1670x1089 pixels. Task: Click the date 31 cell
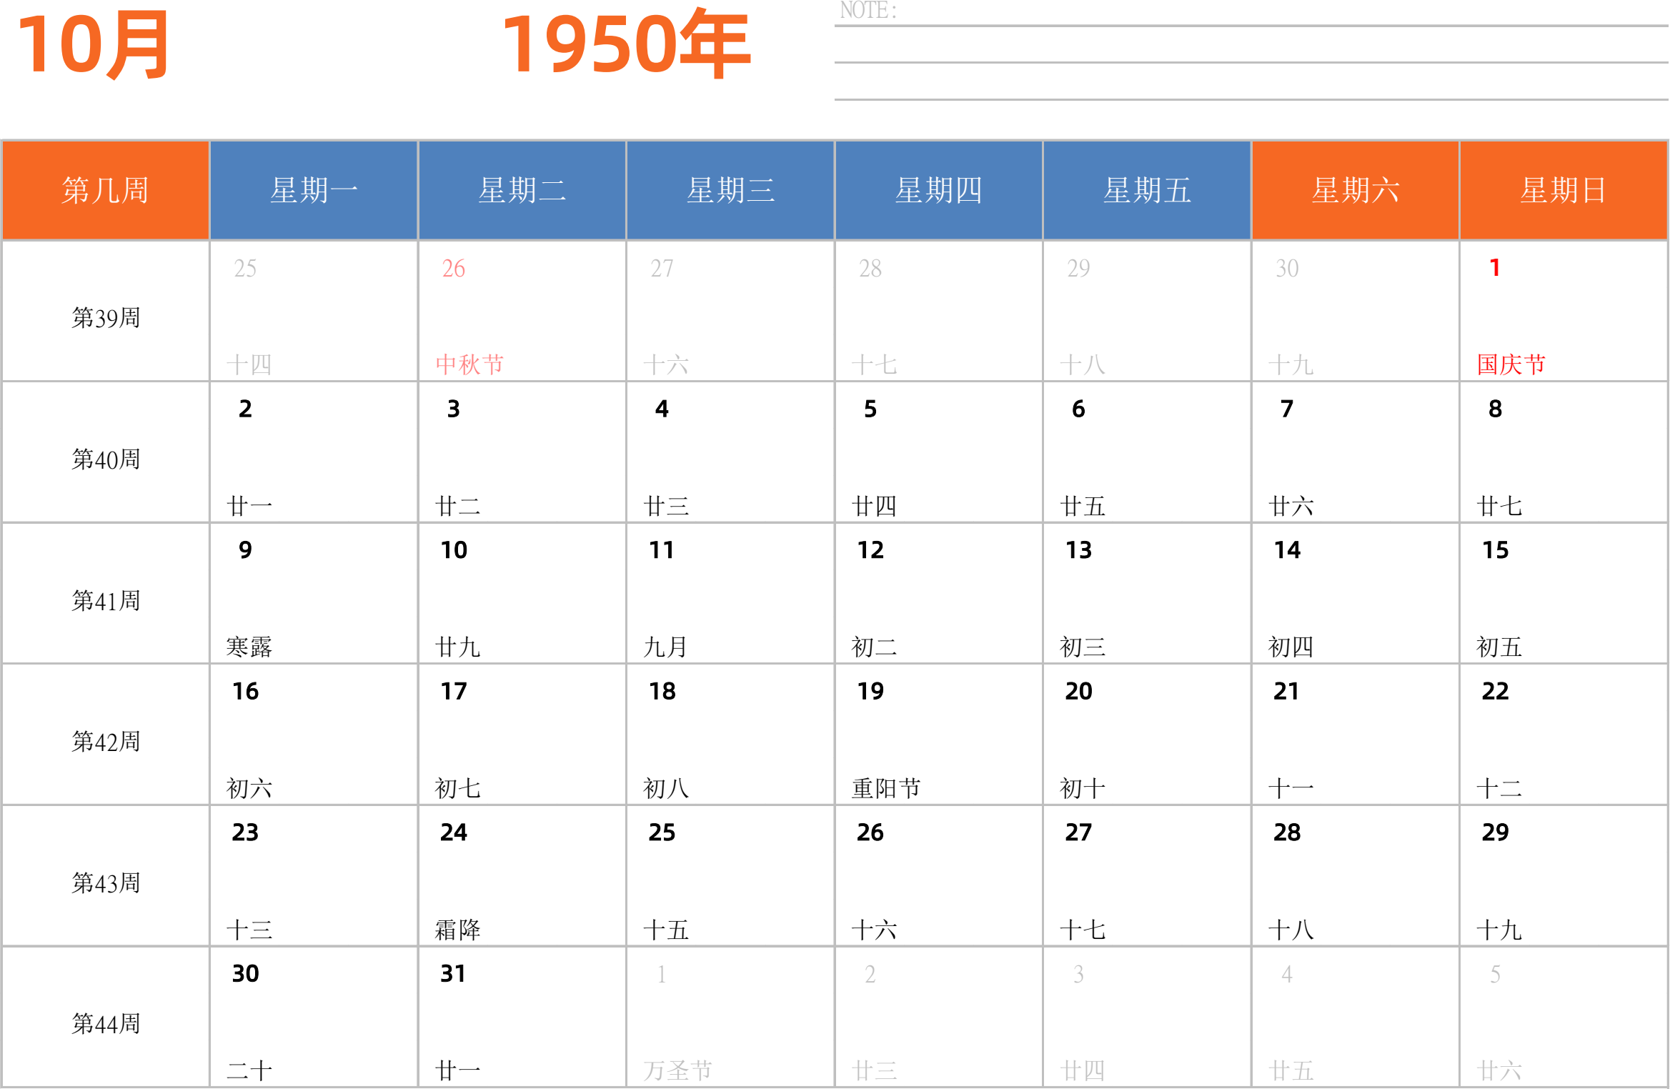[x=522, y=1016]
